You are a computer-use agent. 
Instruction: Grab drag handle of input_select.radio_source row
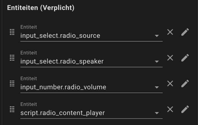coord(12,32)
